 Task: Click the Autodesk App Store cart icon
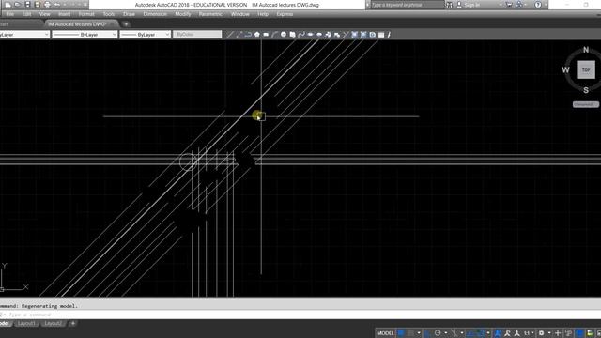509,5
